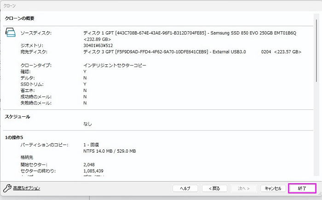Cancel the clone with キャンセル
The width and height of the screenshot is (322, 200).
(x=273, y=189)
